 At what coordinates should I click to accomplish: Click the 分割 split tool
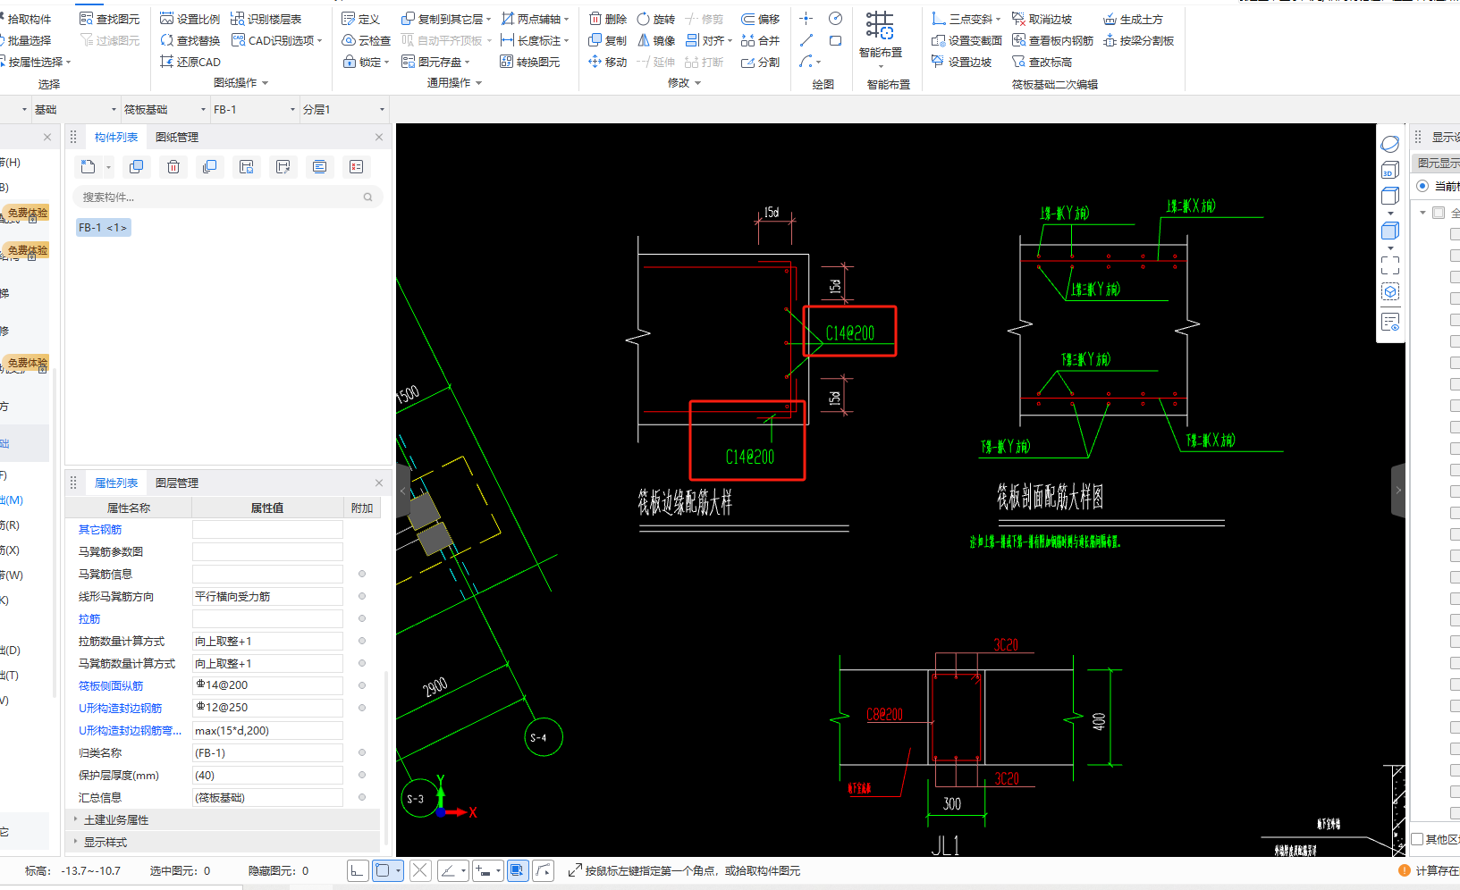[760, 62]
